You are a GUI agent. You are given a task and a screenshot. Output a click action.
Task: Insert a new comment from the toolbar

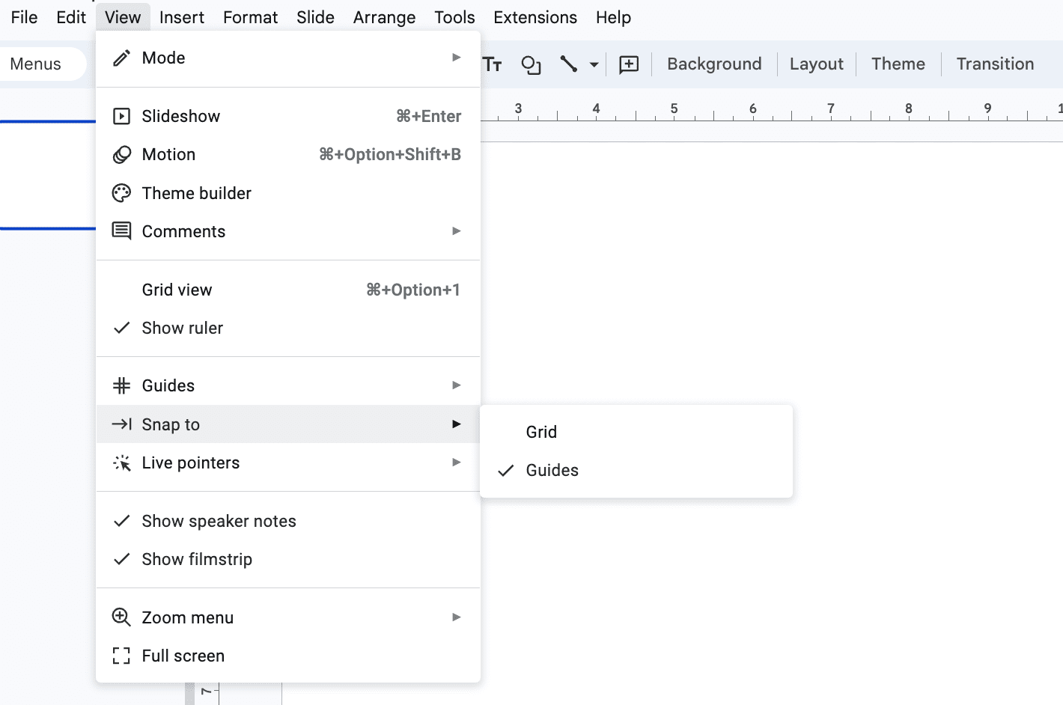(629, 64)
